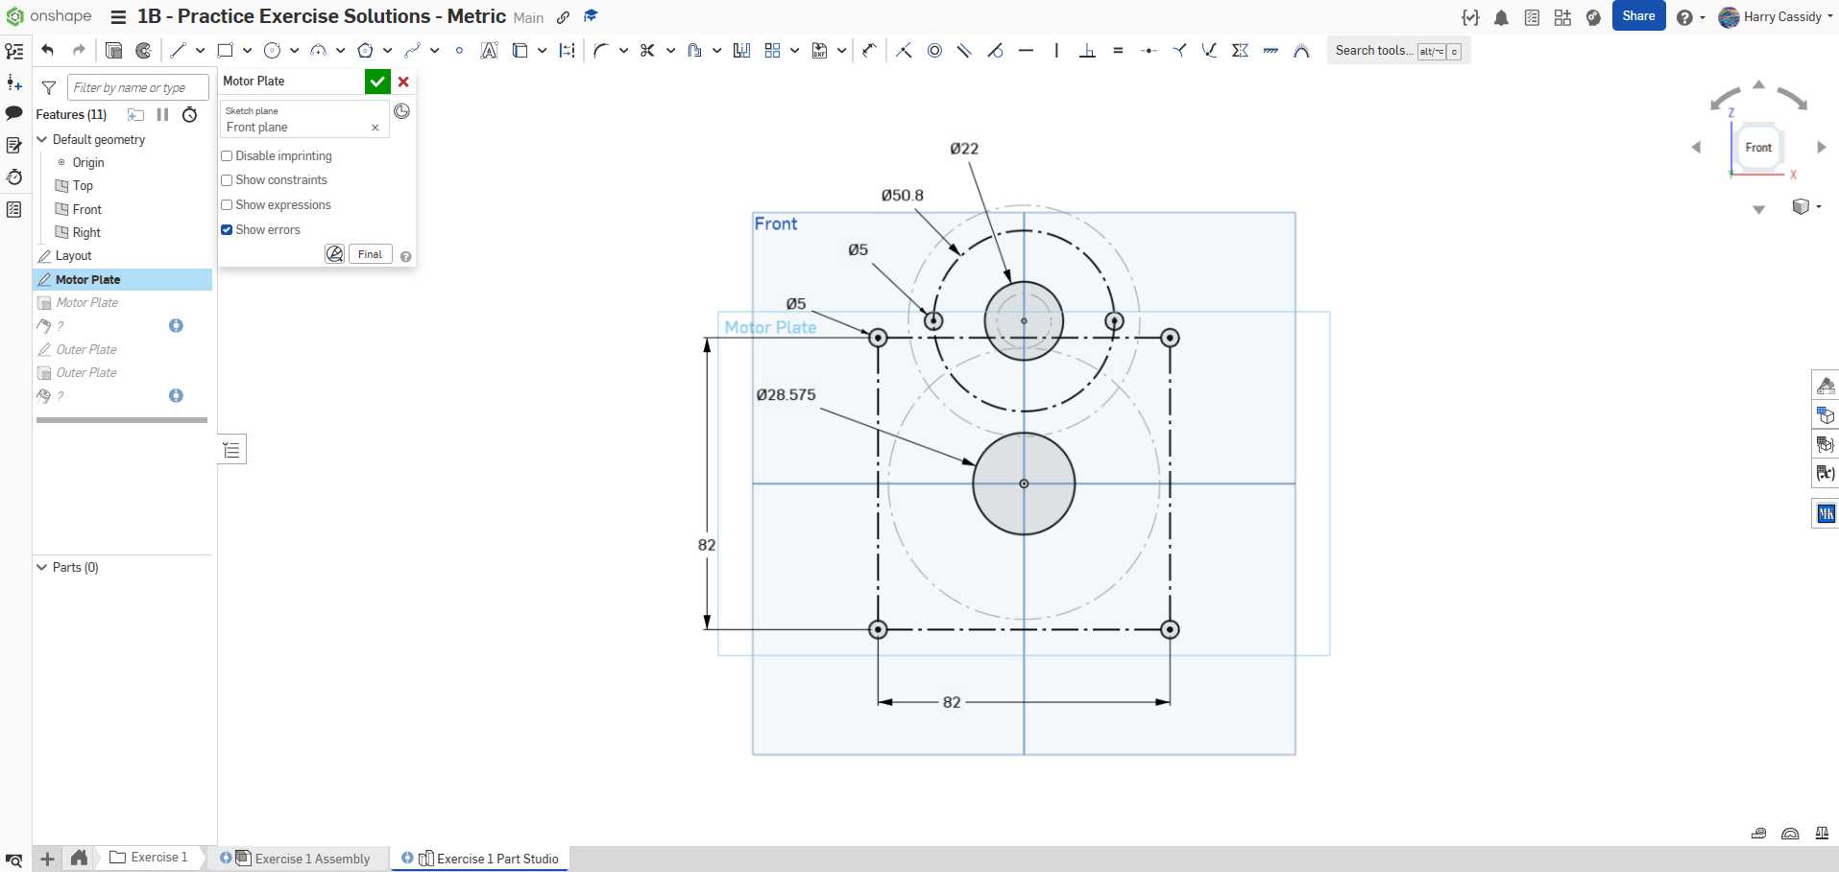
Task: Apply the Equal constraint
Action: pos(1118,51)
